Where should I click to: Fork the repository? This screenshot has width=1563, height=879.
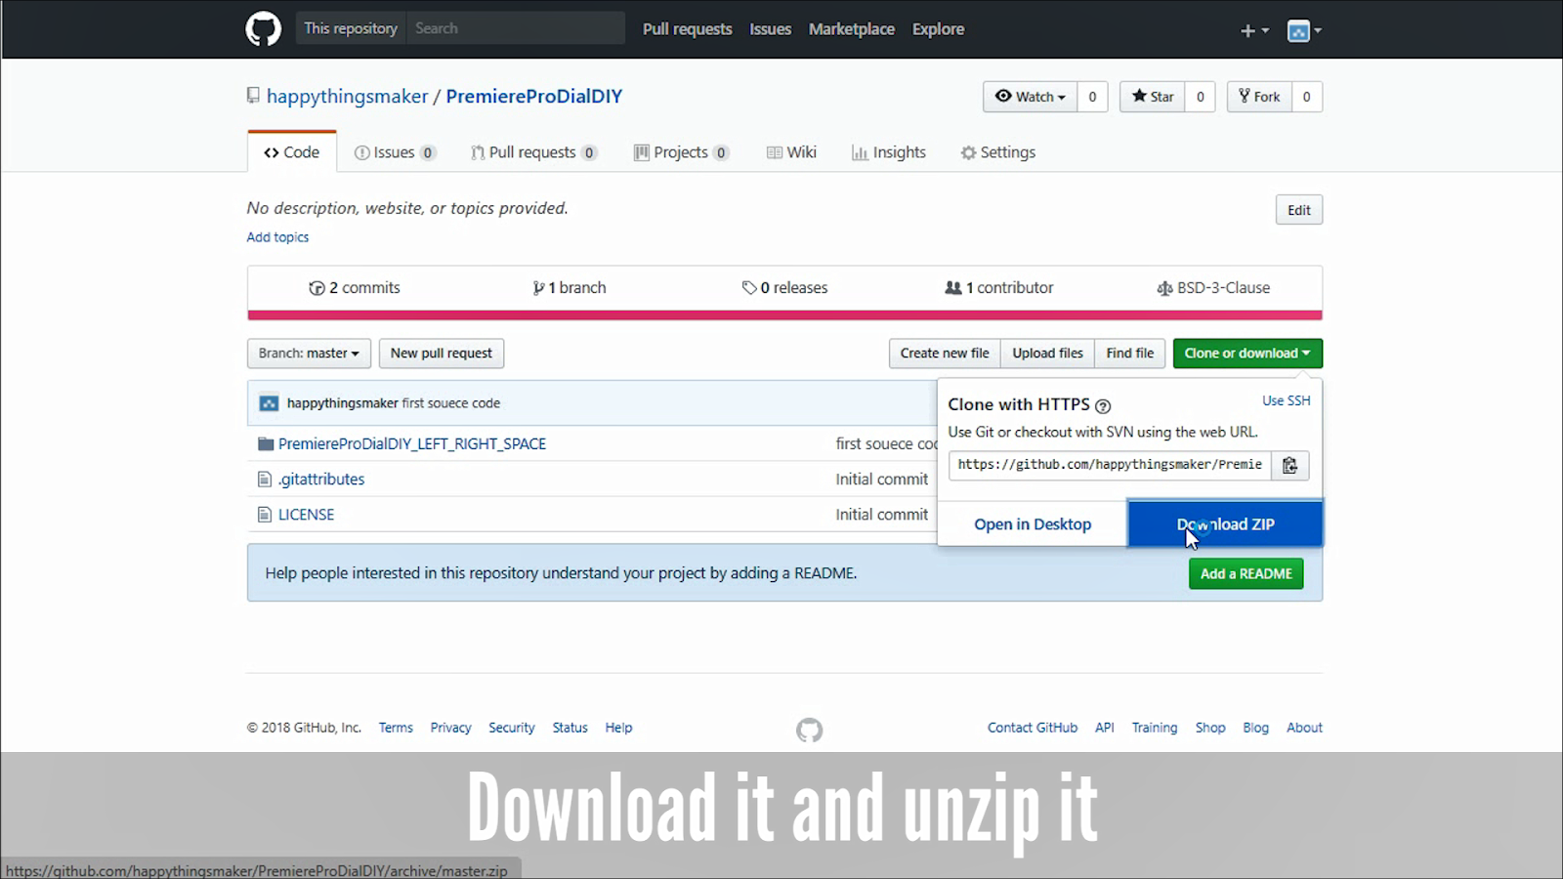pos(1259,97)
